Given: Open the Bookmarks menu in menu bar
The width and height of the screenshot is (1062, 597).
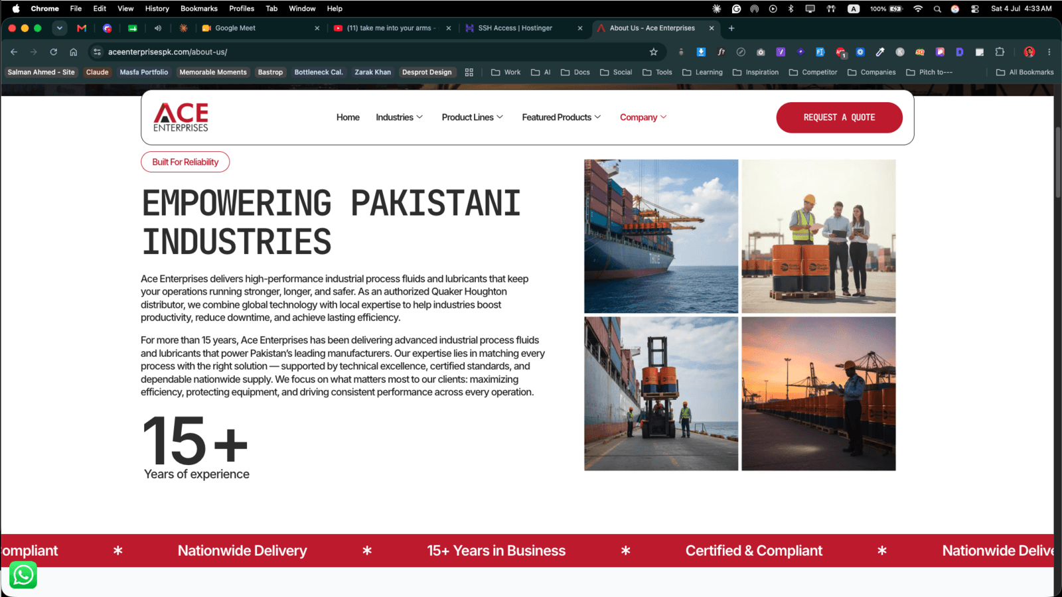Looking at the screenshot, I should pyautogui.click(x=199, y=9).
